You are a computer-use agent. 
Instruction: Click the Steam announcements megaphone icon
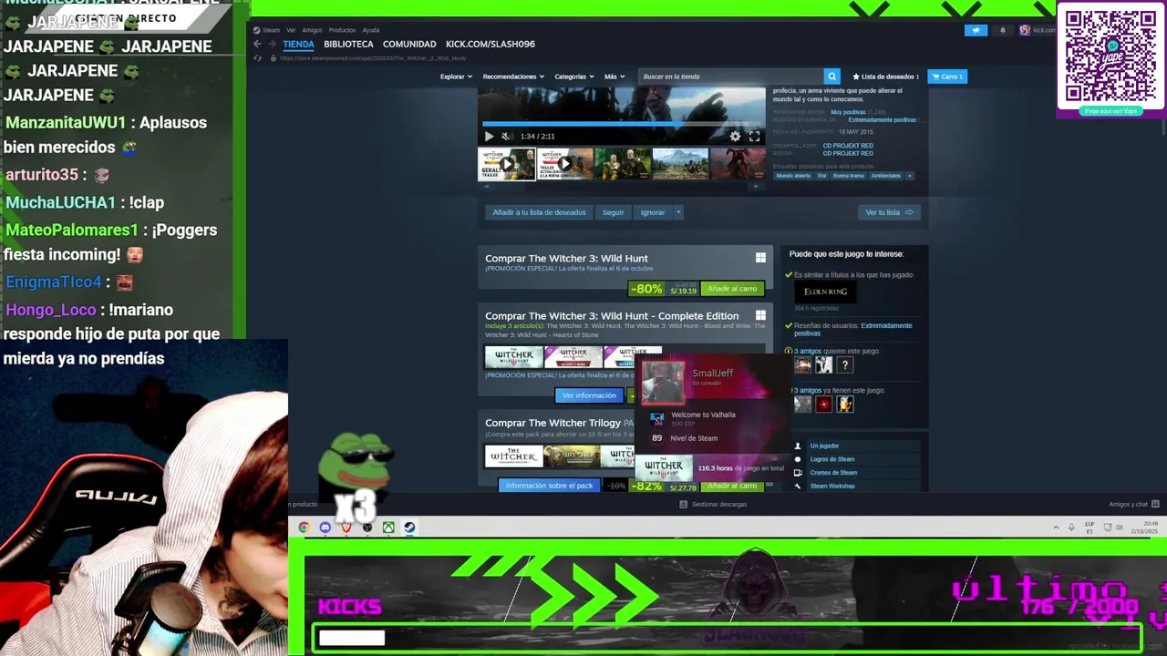tap(976, 30)
